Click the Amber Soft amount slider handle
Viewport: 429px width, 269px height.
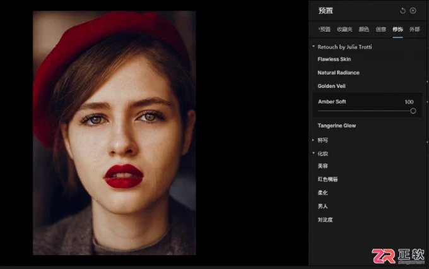click(413, 111)
